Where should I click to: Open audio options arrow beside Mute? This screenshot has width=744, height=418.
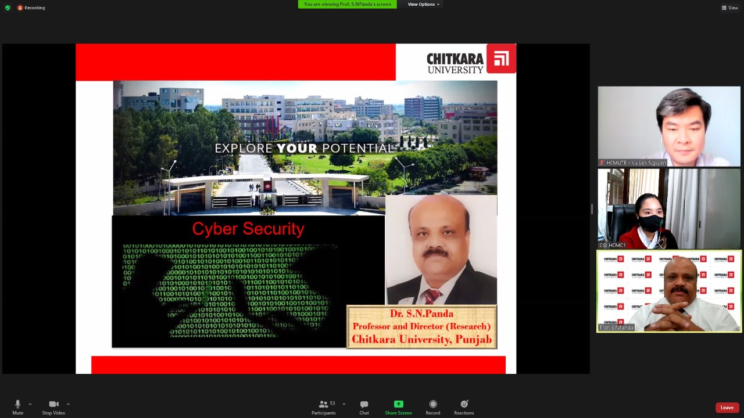[x=30, y=404]
